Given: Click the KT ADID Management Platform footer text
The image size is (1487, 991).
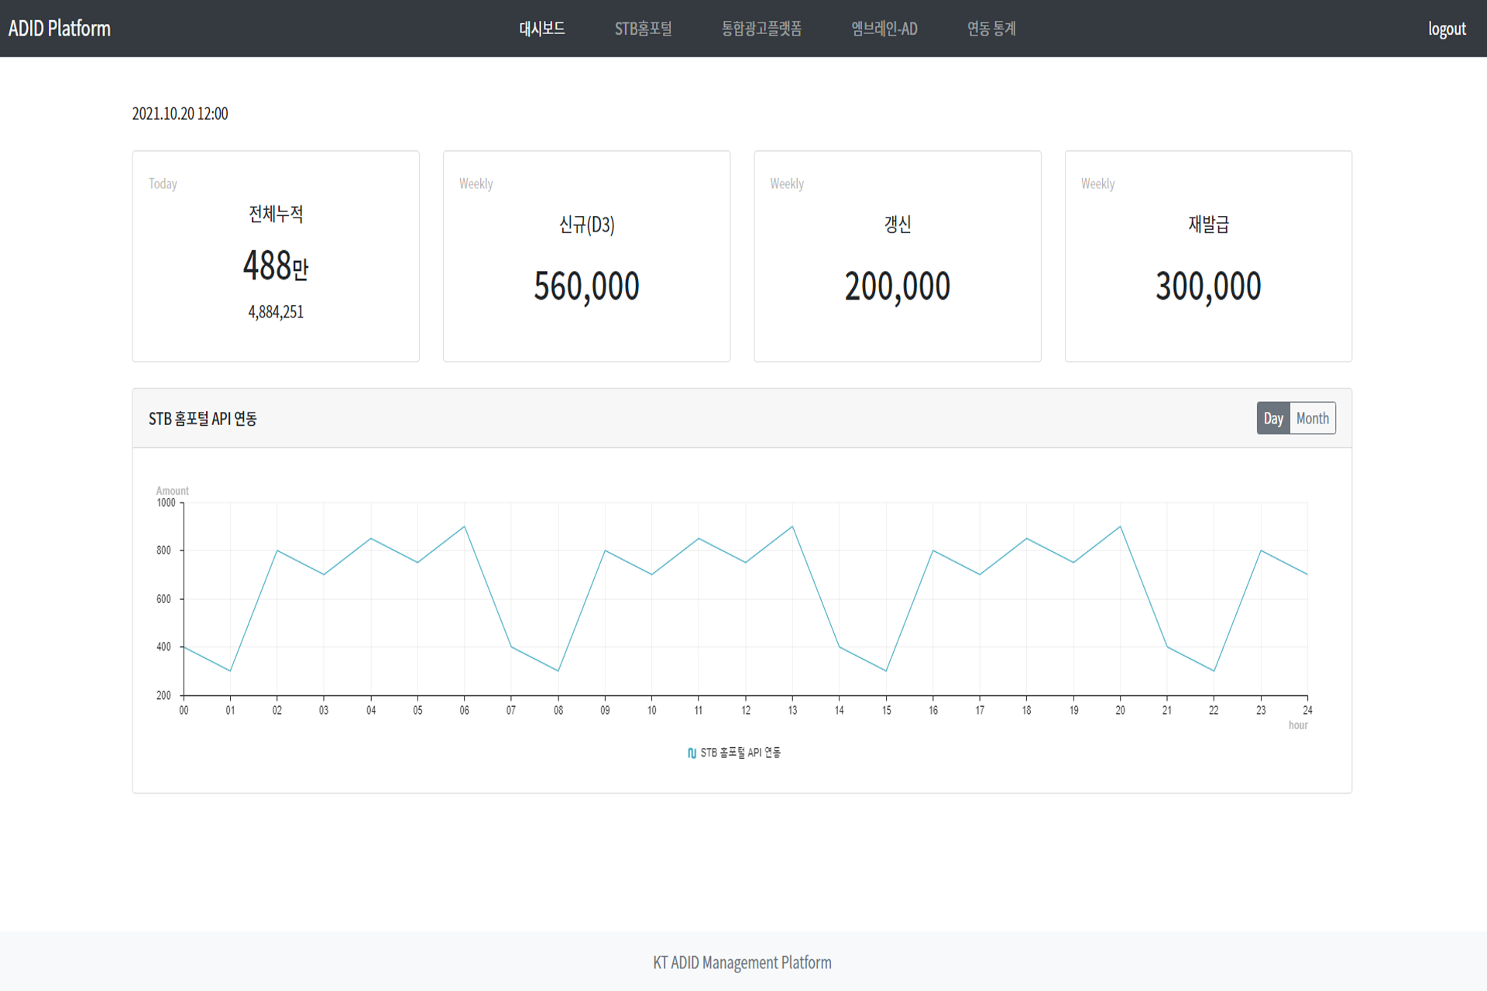Looking at the screenshot, I should pyautogui.click(x=742, y=962).
